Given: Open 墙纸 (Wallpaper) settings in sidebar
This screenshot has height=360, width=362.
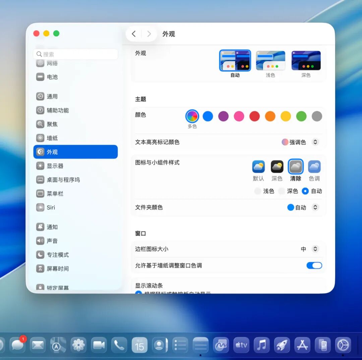Looking at the screenshot, I should (x=75, y=138).
